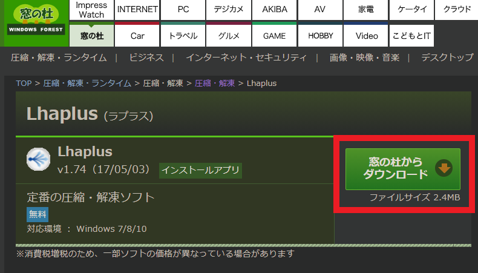Viewport: 478px width, 273px height.
Task: Select the 窓の杜 tab in second row
Action: tap(91, 36)
